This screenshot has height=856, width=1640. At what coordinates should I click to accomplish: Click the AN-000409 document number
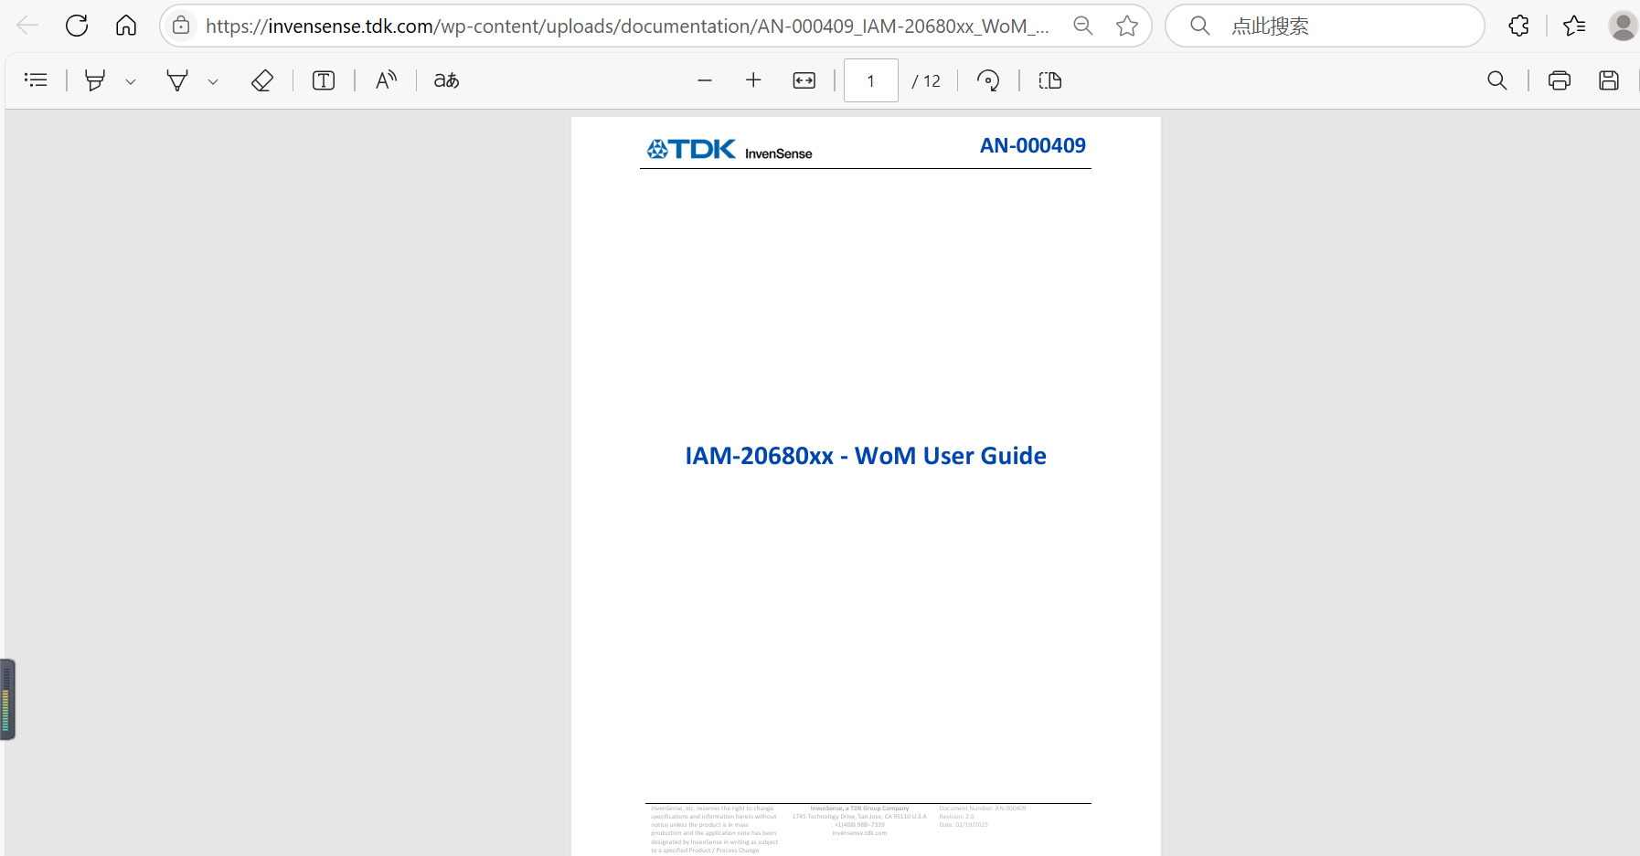pyautogui.click(x=1033, y=145)
